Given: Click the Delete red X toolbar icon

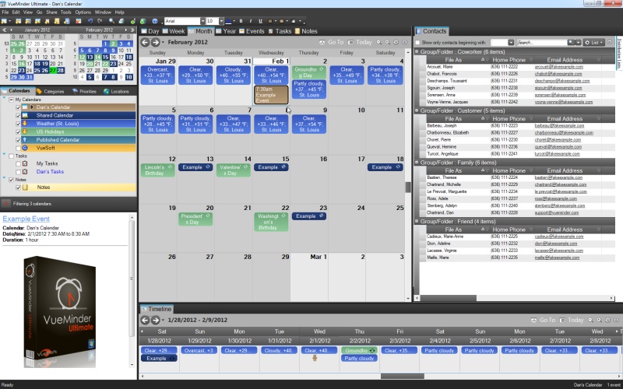Looking at the screenshot, I should click(79, 21).
